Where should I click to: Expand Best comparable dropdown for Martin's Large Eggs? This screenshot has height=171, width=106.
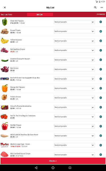pos(74,145)
